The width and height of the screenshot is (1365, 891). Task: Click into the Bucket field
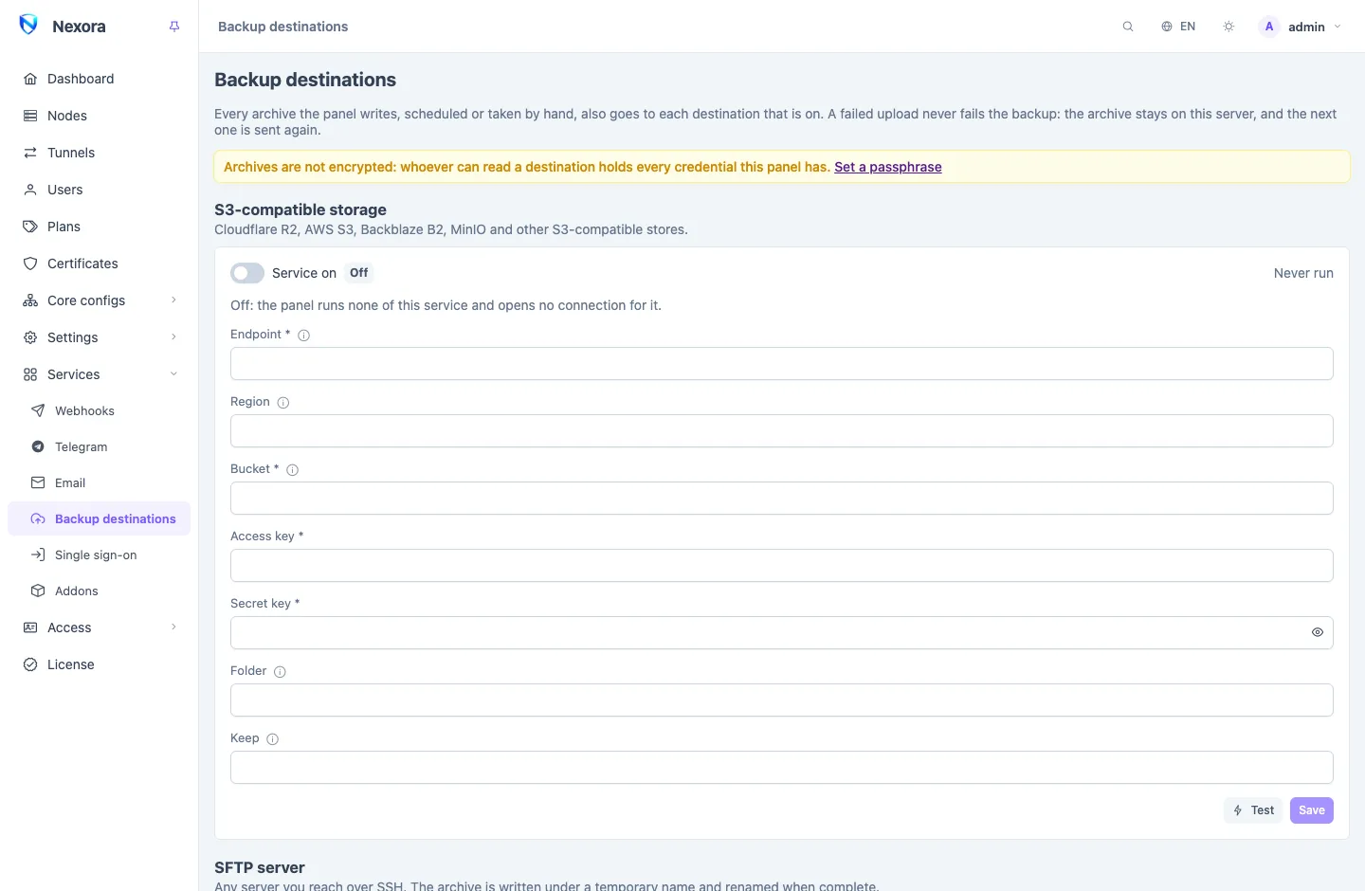pos(782,499)
